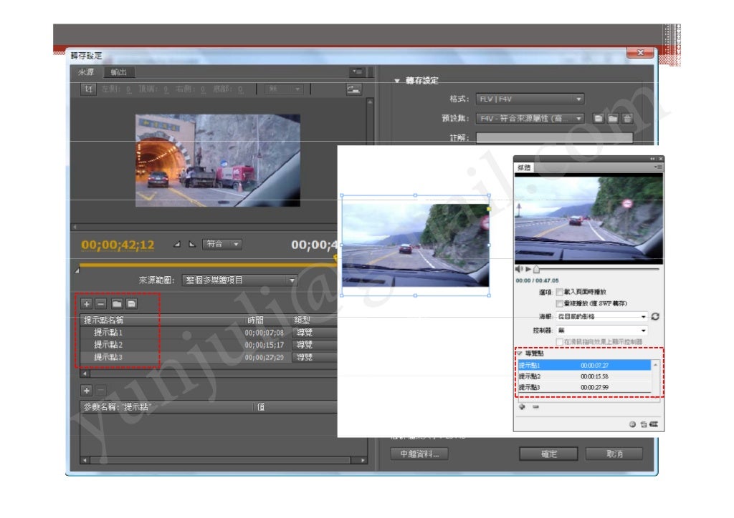Click the 確定 button

point(548,454)
